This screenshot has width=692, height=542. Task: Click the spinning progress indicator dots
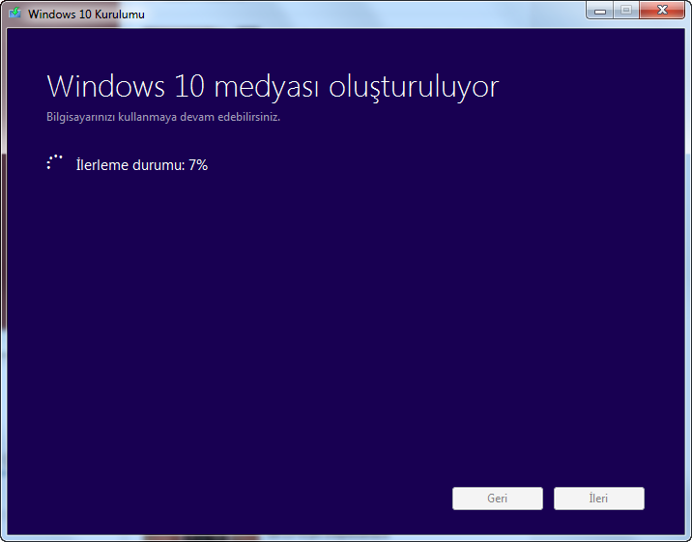pyautogui.click(x=55, y=162)
